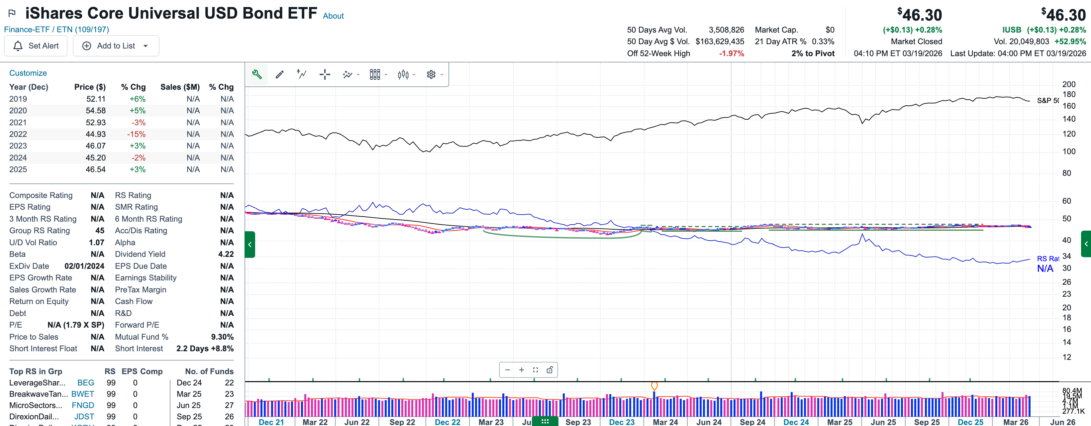
Task: Click the green dotted drag handle
Action: point(545,421)
